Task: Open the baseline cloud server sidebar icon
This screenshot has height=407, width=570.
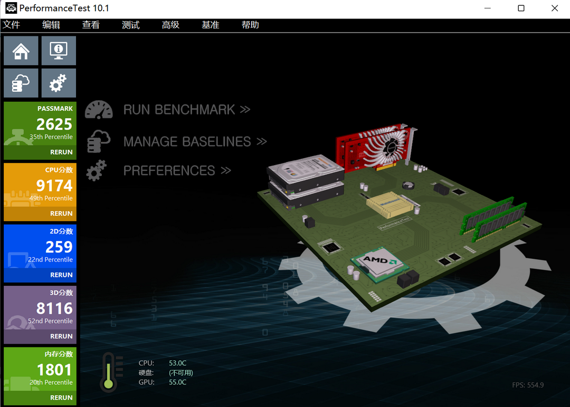Action: pyautogui.click(x=21, y=83)
